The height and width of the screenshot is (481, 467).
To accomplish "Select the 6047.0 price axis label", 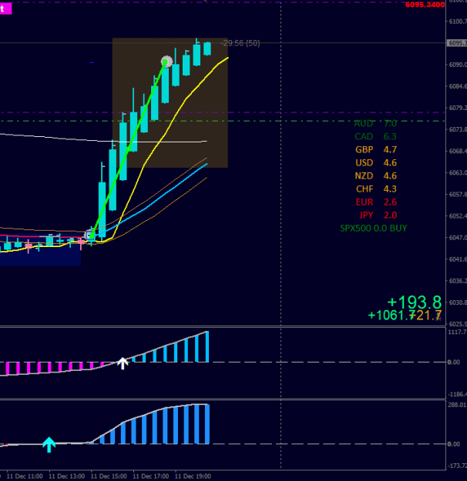I will [x=458, y=238].
